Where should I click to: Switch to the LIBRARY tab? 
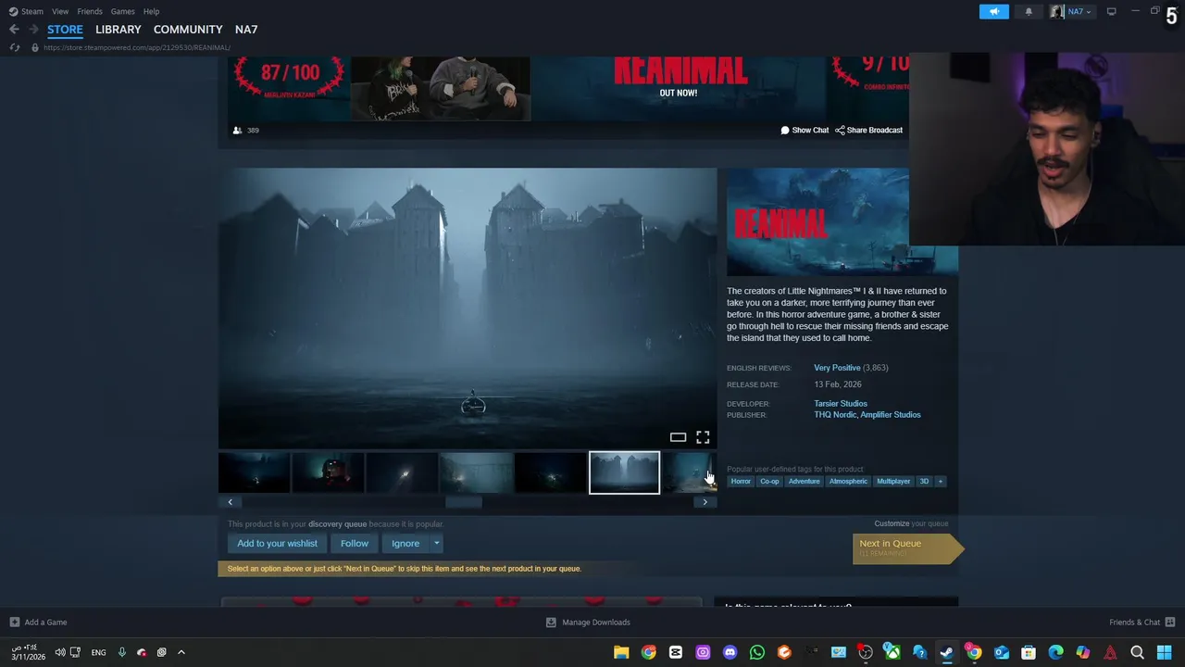(x=118, y=30)
